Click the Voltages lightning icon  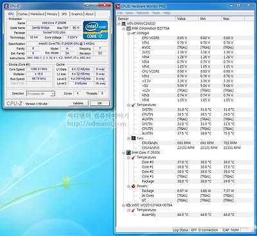point(134,33)
